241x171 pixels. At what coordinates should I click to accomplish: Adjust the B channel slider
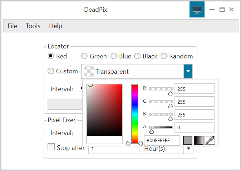click(161, 114)
